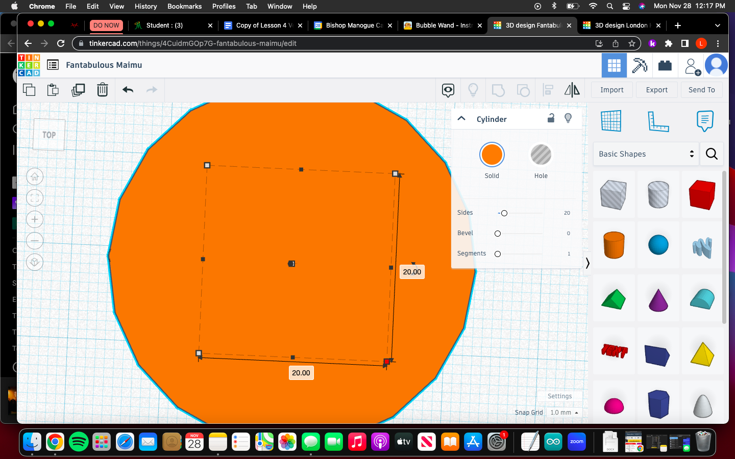Select the Mirror tool icon

572,90
